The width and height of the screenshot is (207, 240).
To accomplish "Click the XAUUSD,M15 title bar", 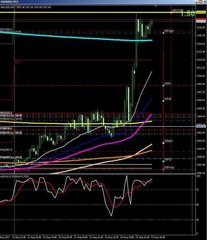I will coord(98,2).
